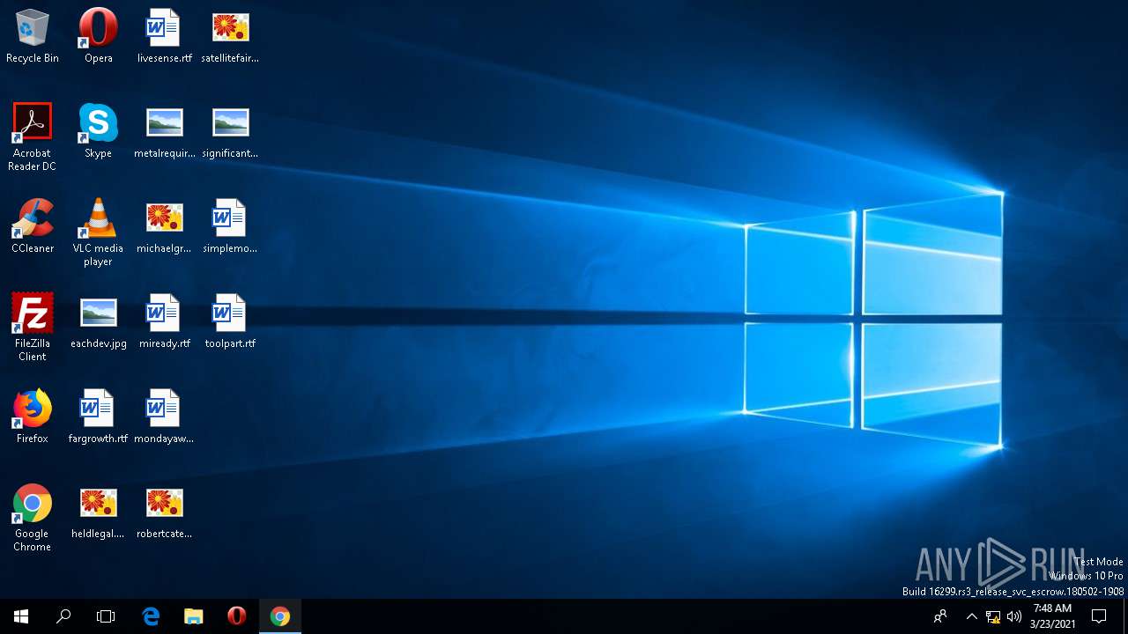
Task: Open Task View from the taskbar
Action: click(x=106, y=616)
